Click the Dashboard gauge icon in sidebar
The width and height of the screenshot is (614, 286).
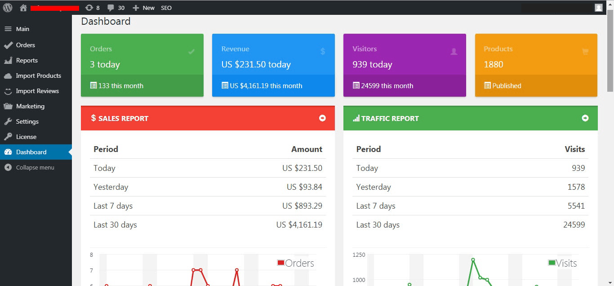click(8, 152)
